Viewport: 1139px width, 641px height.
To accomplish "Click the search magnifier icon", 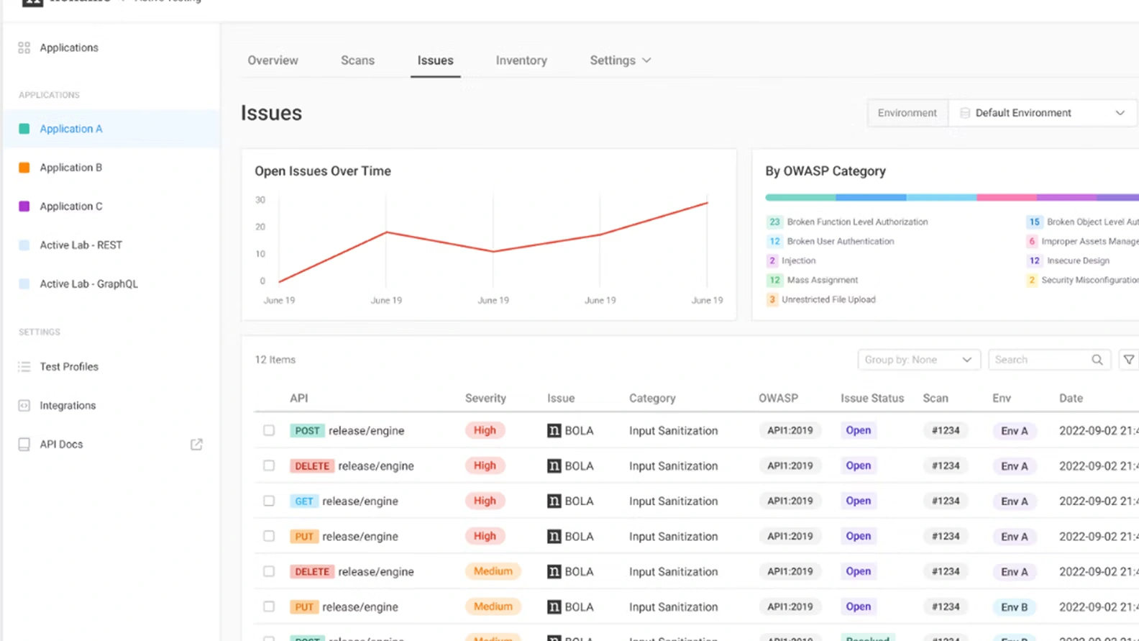I will click(x=1097, y=360).
